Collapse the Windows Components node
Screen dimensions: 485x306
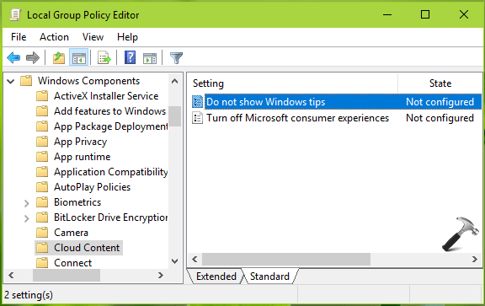pos(11,82)
